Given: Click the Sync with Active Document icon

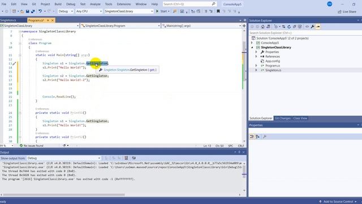Looking at the screenshot, I should [x=283, y=27].
